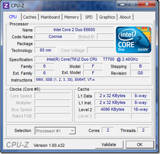Switch to the Caches tab
Image resolution: width=160 pixels, height=154 pixels.
click(30, 17)
